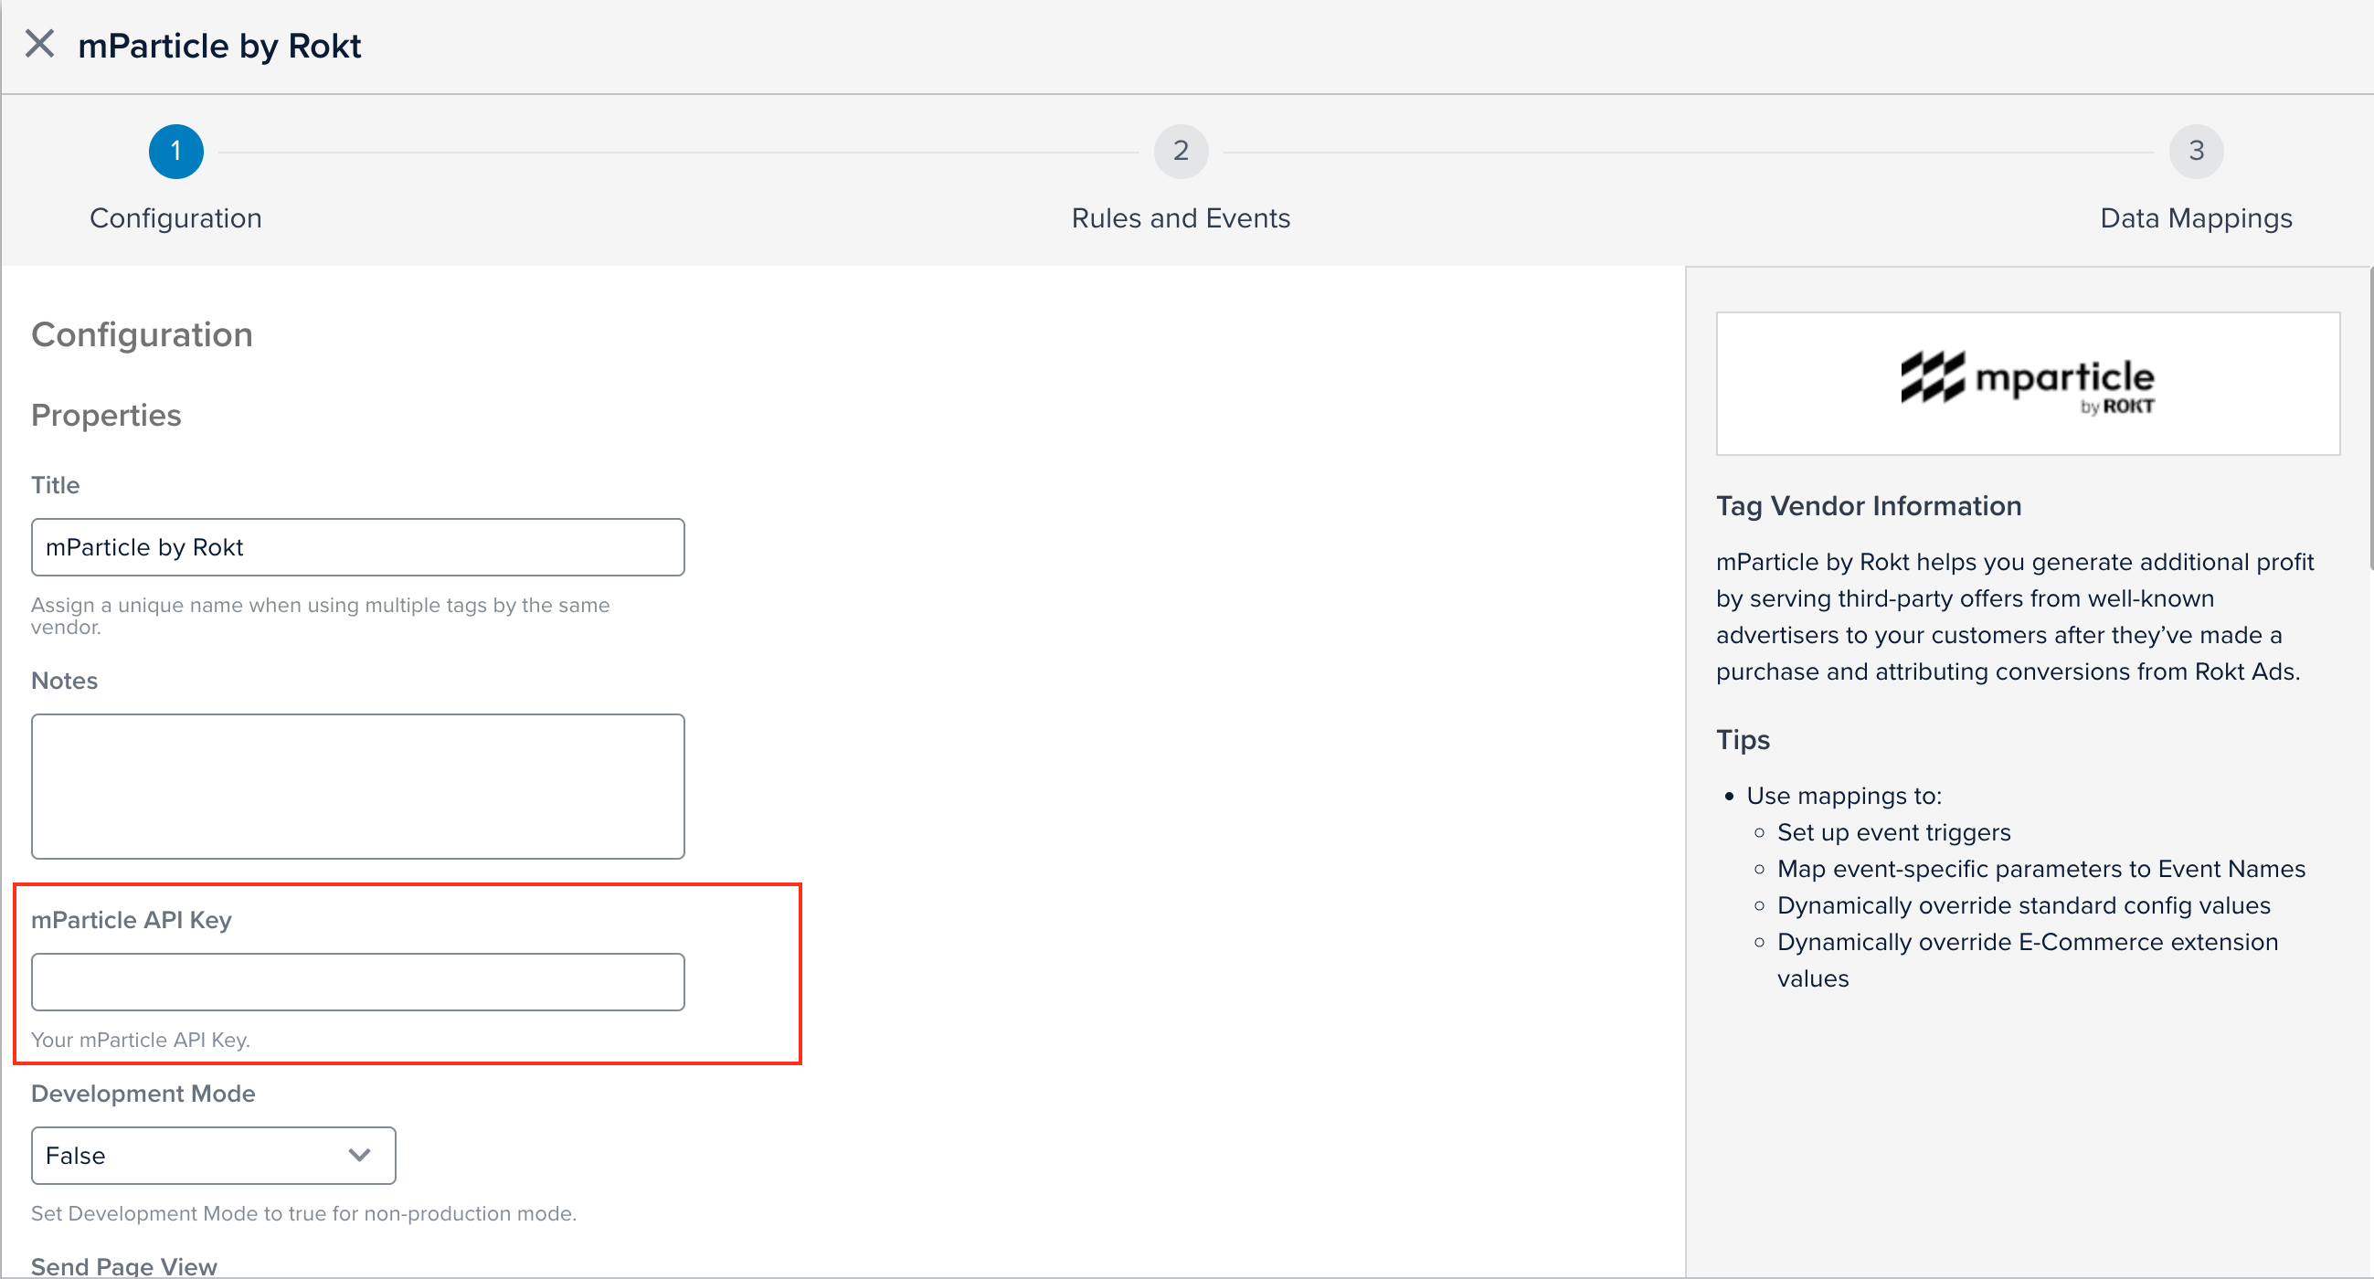2374x1279 pixels.
Task: Select the Configuration step label
Action: point(175,217)
